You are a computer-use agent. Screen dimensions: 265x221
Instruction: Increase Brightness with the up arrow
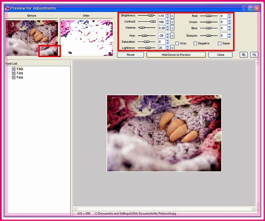(x=167, y=15)
